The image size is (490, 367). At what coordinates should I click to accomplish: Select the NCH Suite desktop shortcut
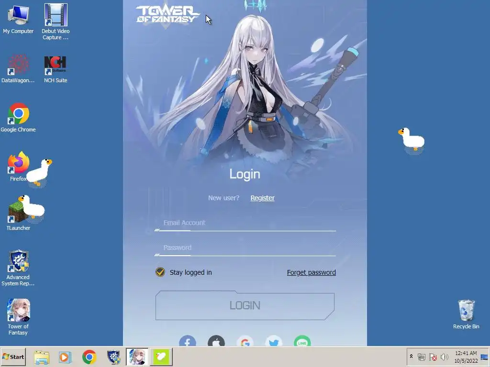pos(56,69)
